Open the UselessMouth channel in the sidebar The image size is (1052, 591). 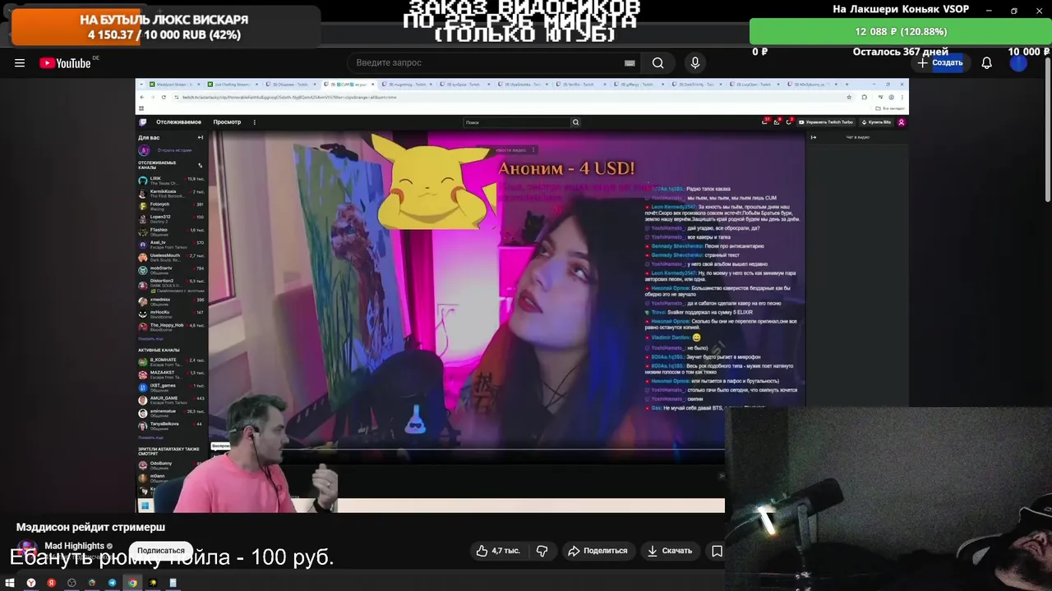tap(171, 257)
